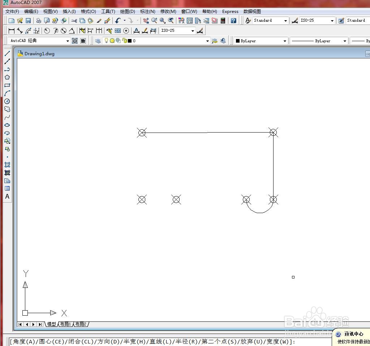370x346 pixels.
Task: Click the Zoom Realtime icon
Action: [x=154, y=21]
